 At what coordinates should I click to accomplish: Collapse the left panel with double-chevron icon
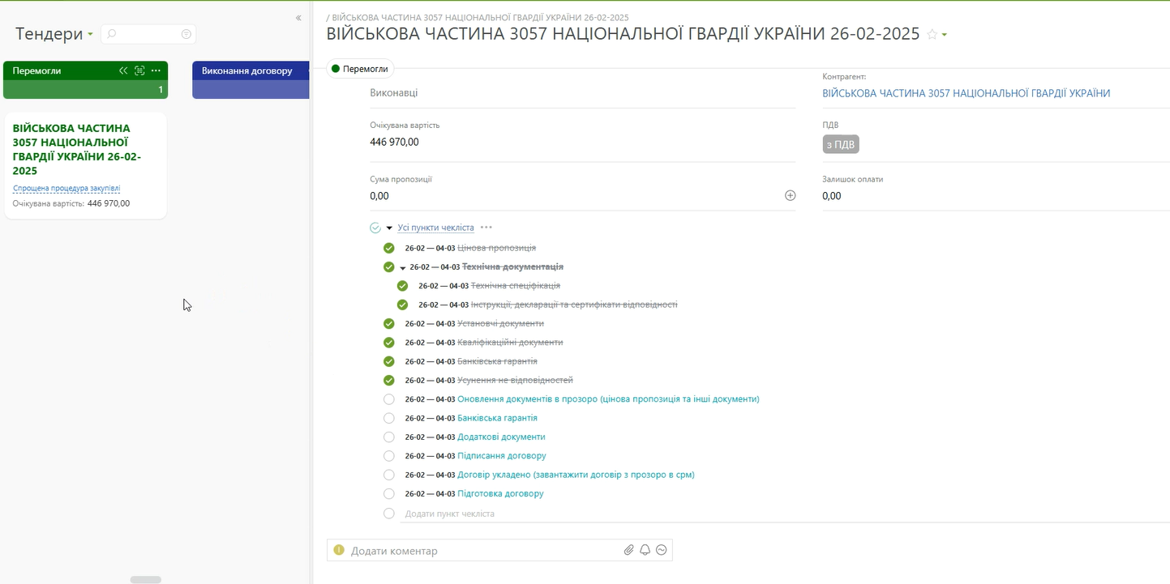point(298,18)
